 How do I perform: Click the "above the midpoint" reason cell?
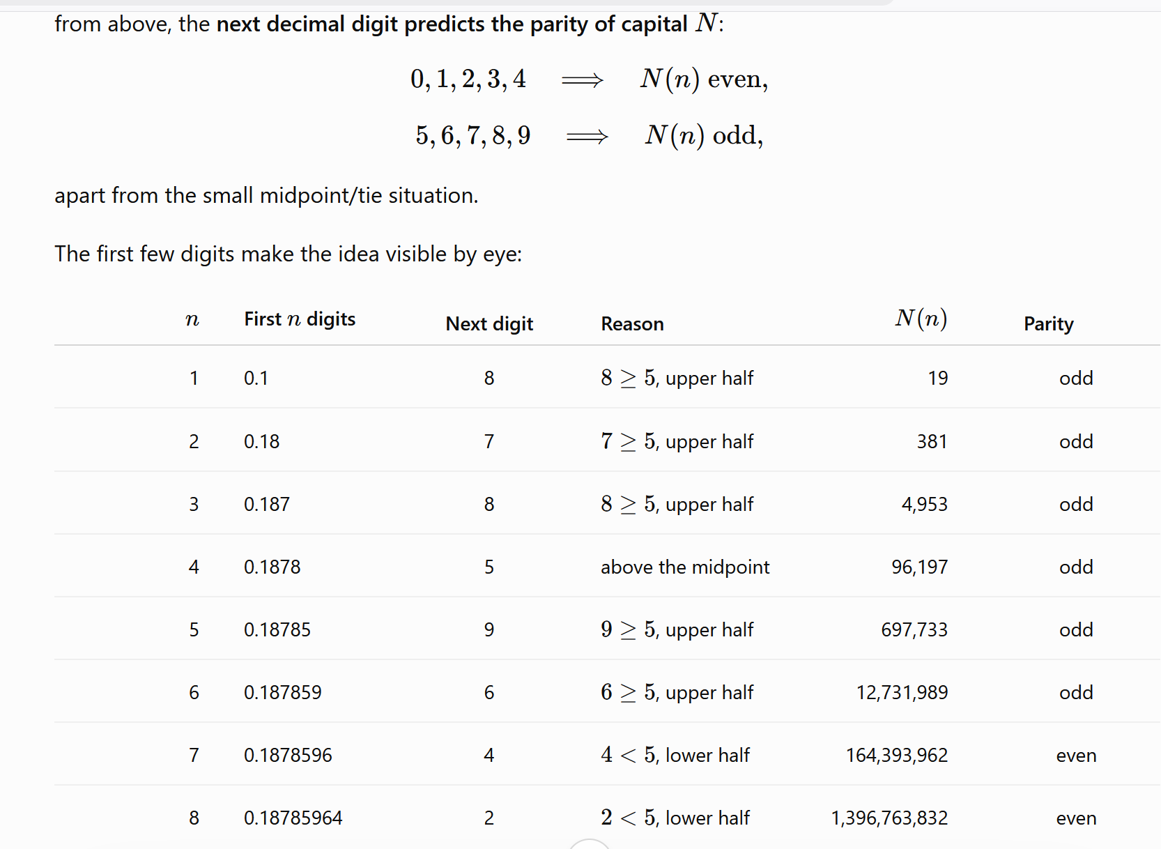tap(685, 567)
